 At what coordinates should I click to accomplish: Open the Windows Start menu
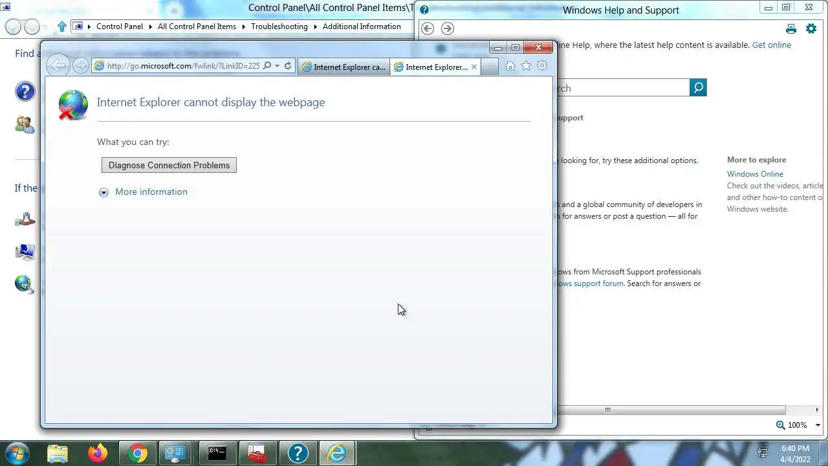[17, 452]
